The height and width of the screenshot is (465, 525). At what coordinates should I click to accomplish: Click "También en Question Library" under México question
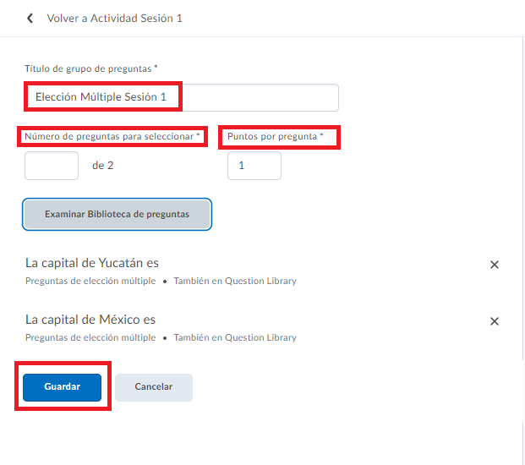coord(235,337)
